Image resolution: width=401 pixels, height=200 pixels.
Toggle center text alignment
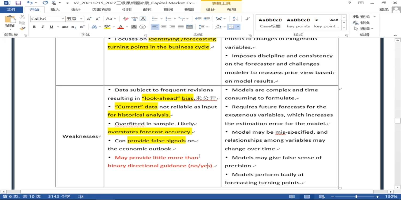click(164, 27)
